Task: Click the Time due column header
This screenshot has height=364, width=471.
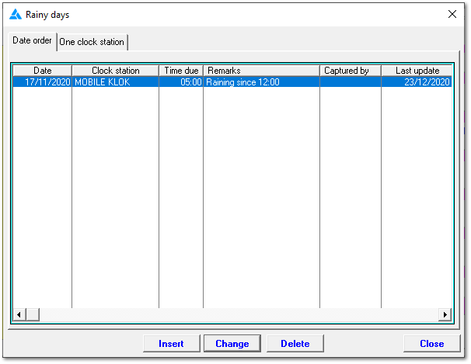Action: 181,71
